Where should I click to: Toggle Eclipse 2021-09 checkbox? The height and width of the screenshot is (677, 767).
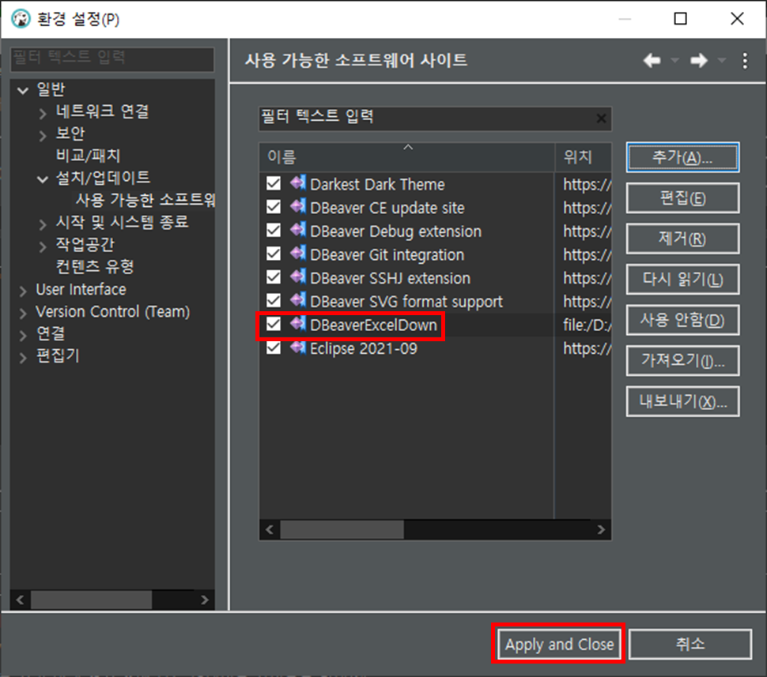(274, 348)
